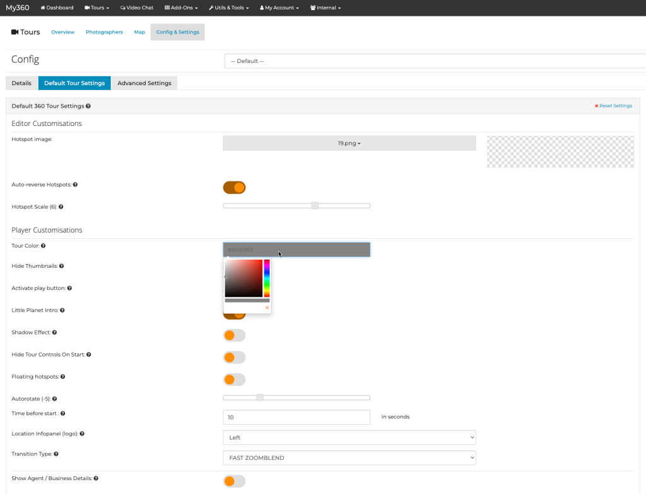
Task: Open the Map link
Action: point(139,32)
